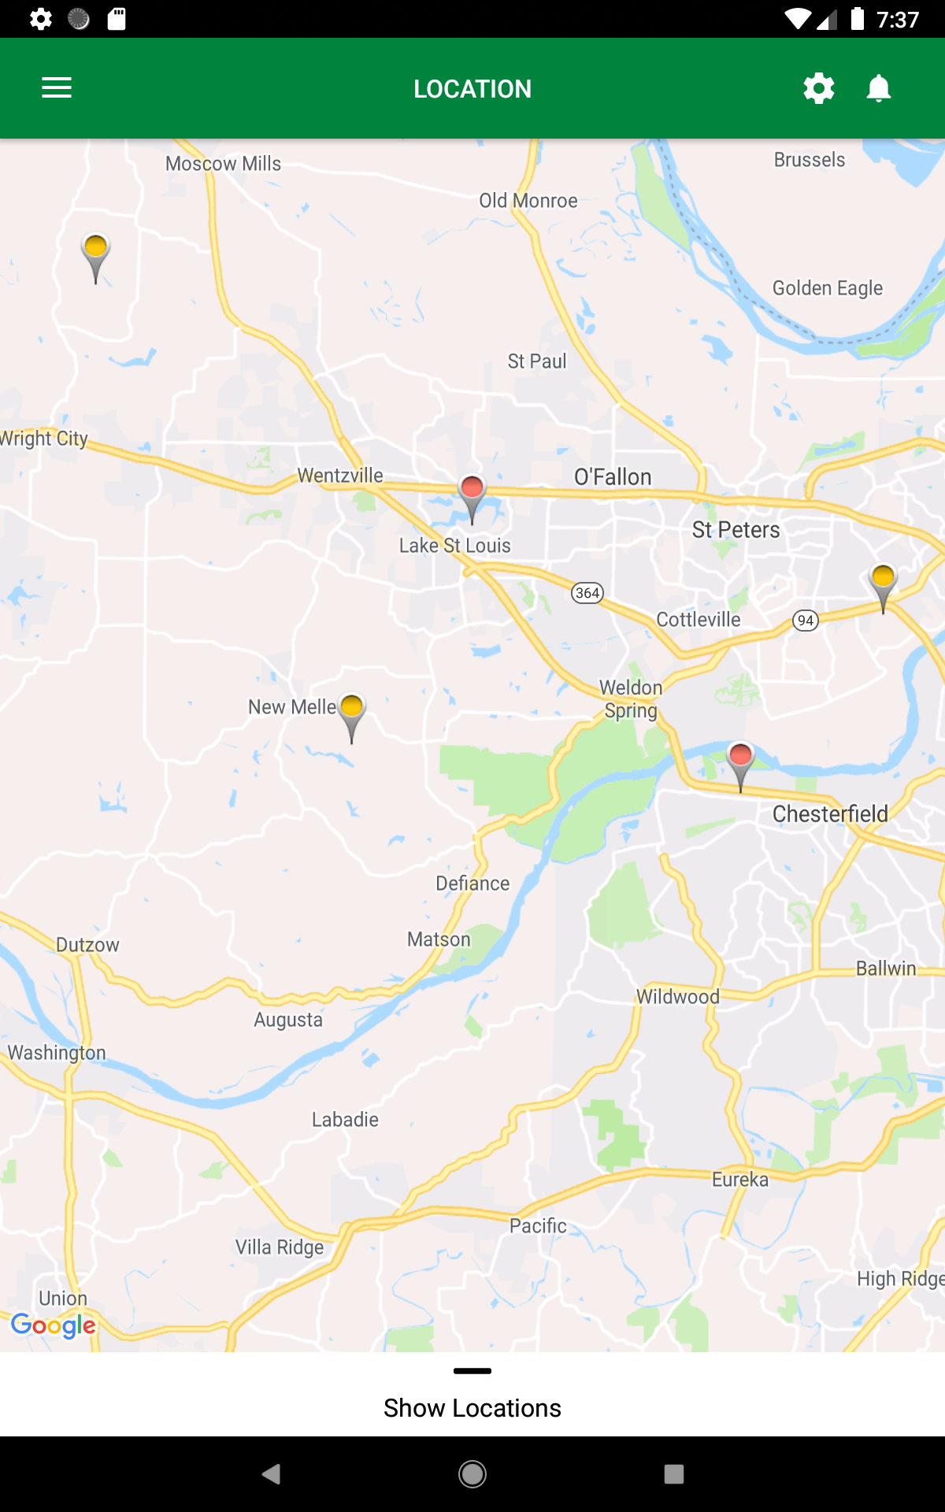This screenshot has height=1512, width=945.
Task: Tap the Wildwood label on the map
Action: point(678,997)
